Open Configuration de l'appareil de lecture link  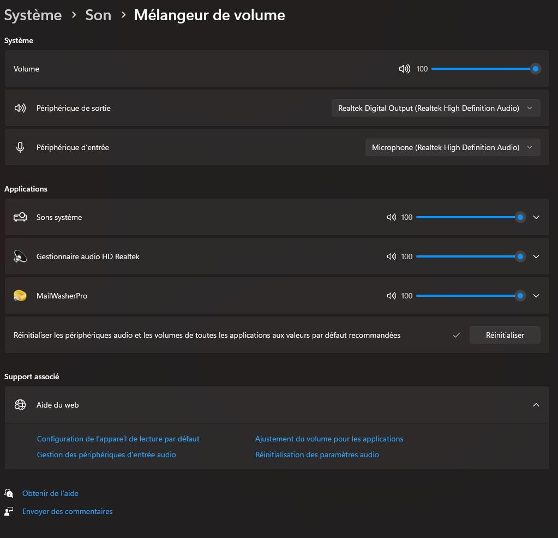coord(118,439)
